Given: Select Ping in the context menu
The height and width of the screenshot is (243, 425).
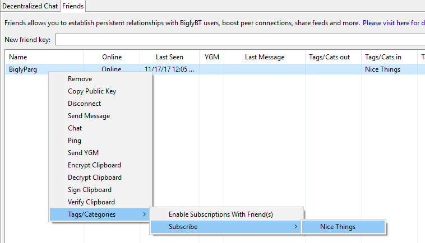Looking at the screenshot, I should [x=100, y=141].
